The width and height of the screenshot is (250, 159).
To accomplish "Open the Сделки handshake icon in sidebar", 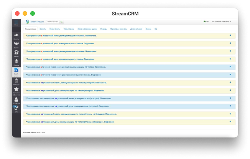I will [16, 44].
